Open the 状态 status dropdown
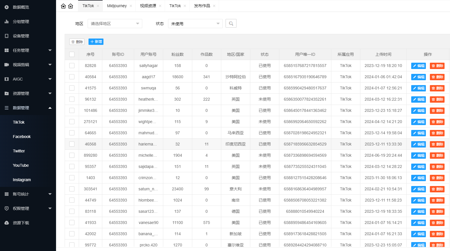The width and height of the screenshot is (450, 251). 195,24
